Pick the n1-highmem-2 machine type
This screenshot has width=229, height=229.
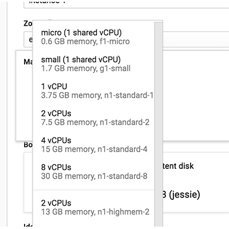coord(93,207)
